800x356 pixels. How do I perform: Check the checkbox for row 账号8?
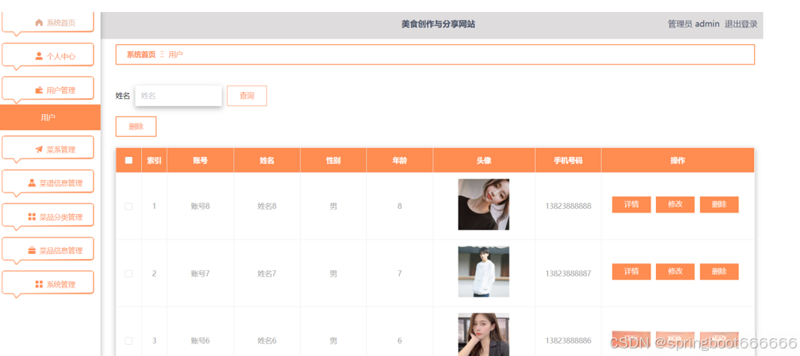pos(128,207)
